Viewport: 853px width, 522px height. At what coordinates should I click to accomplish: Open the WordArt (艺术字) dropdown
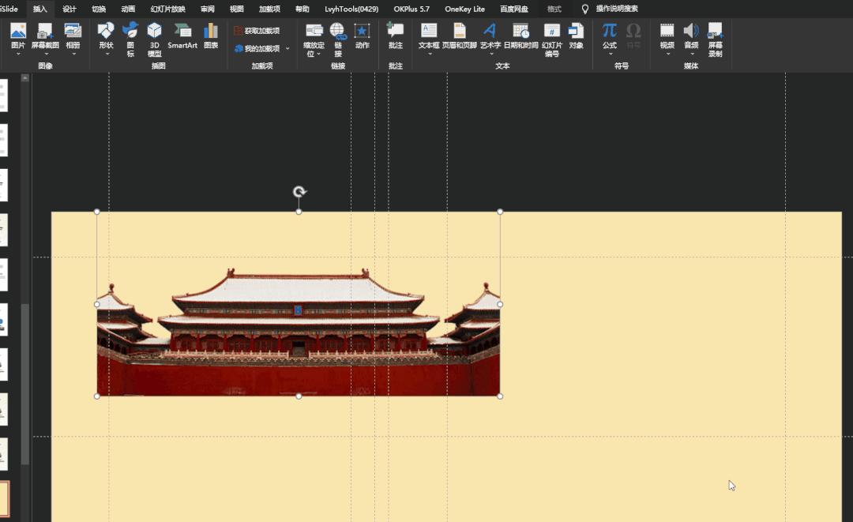pos(490,54)
